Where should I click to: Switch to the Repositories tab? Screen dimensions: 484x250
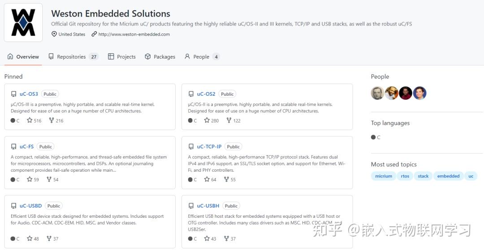pyautogui.click(x=71, y=57)
